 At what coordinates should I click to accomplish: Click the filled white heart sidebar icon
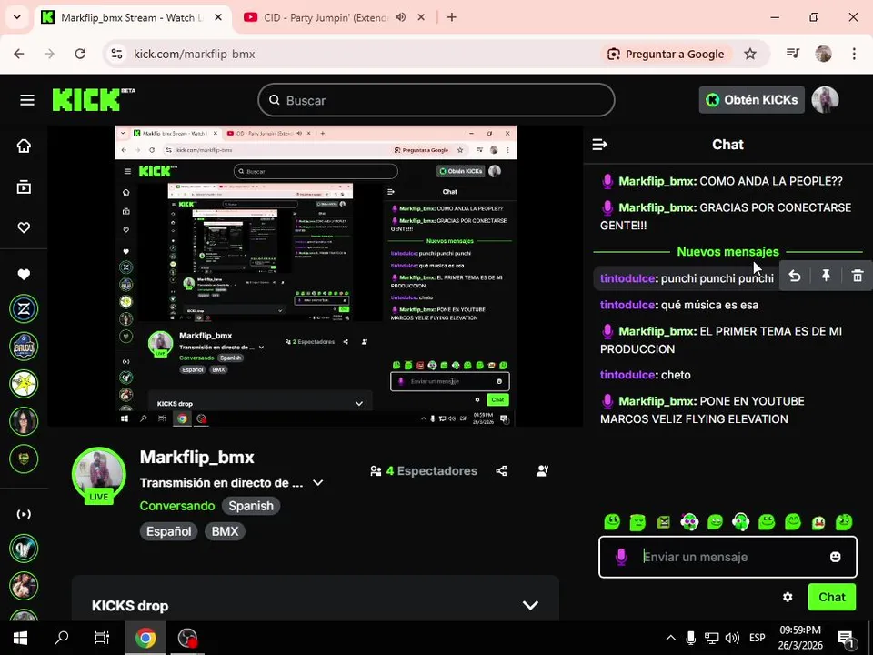click(24, 274)
